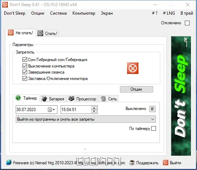Uncheck Сон/Гибридный сон/Гибернация checkbox
The image size is (197, 170).
click(x=25, y=60)
